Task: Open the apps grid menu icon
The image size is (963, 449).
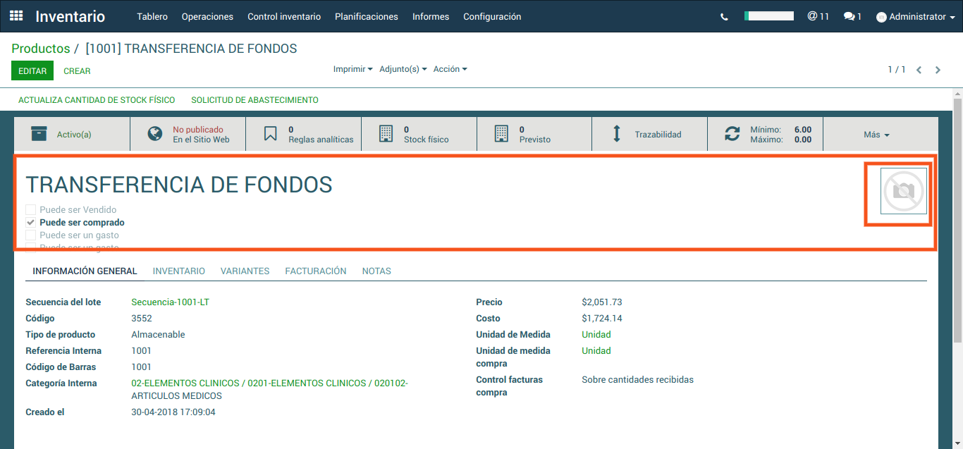Action: coord(16,16)
